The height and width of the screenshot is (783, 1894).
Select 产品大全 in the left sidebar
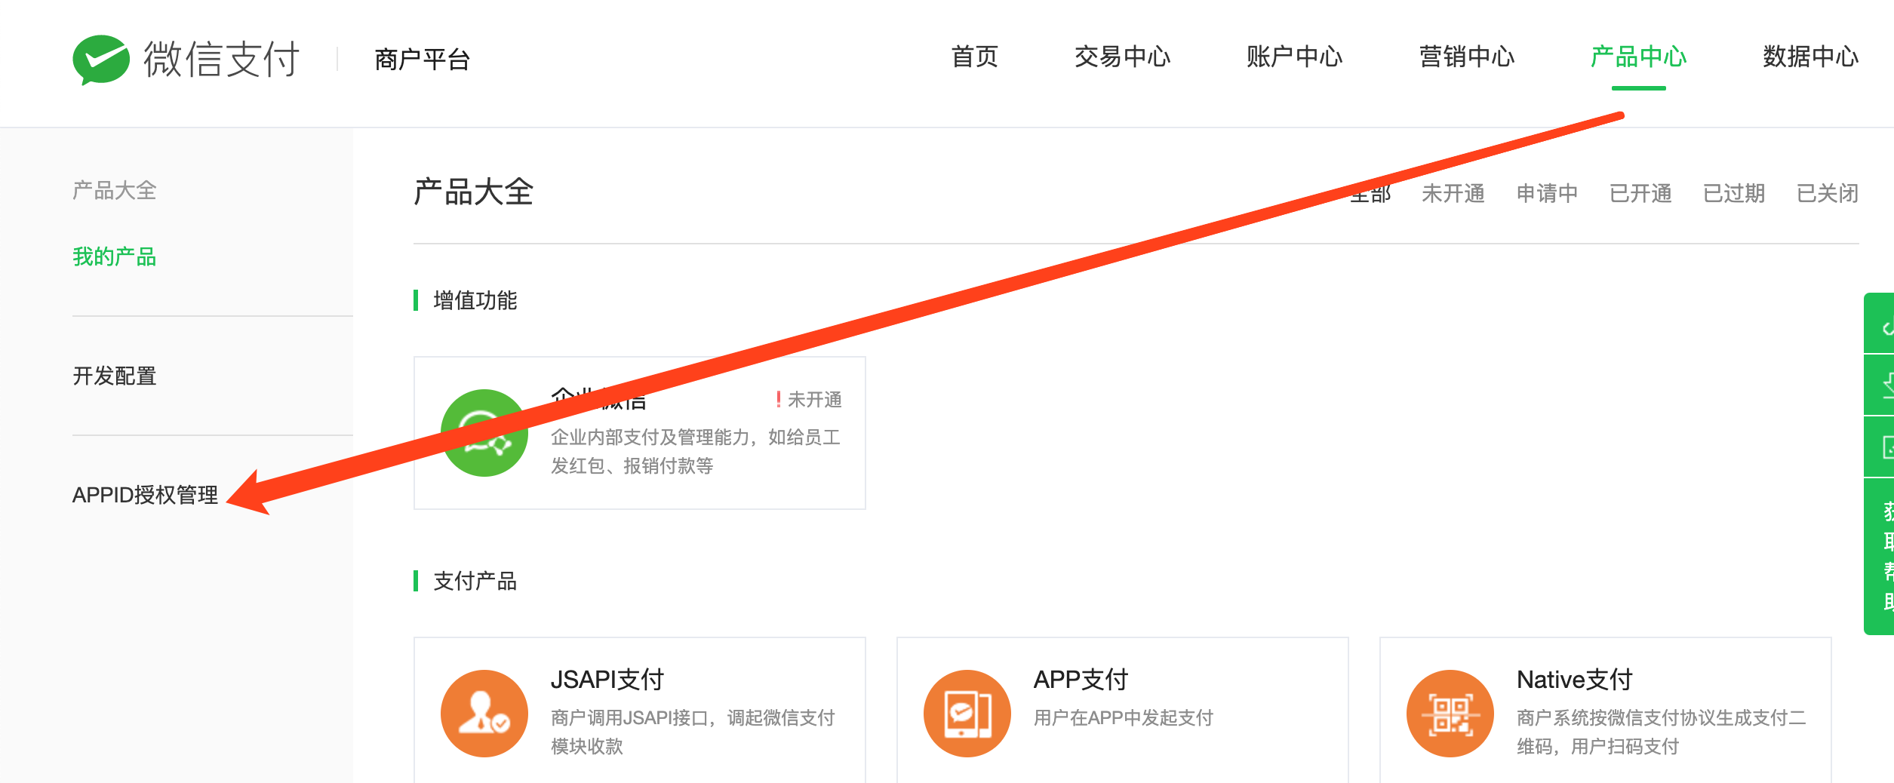pyautogui.click(x=115, y=190)
